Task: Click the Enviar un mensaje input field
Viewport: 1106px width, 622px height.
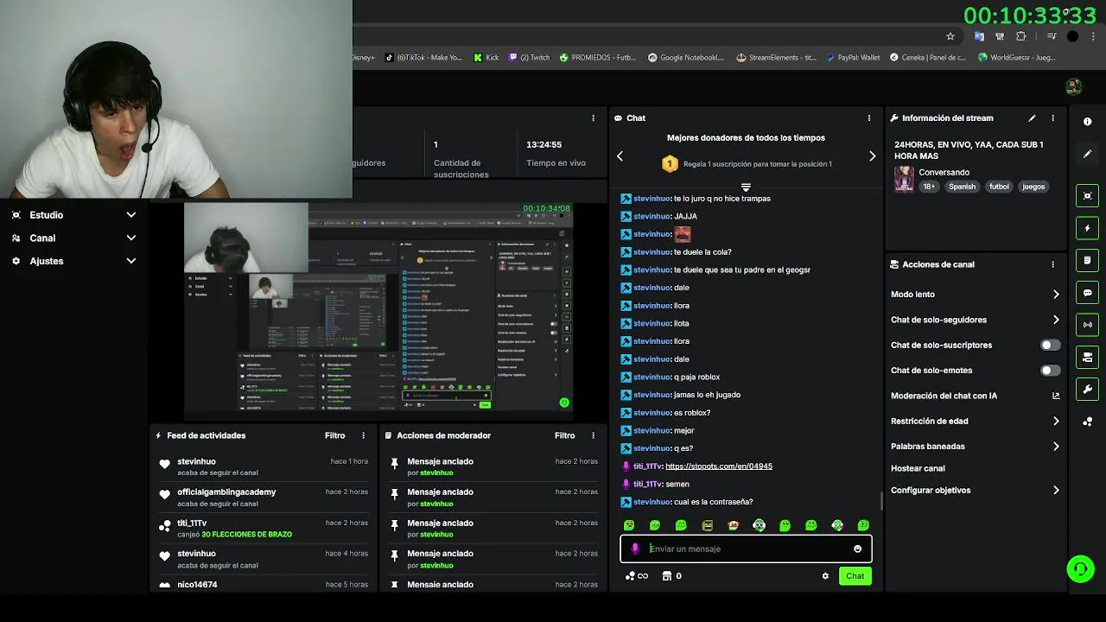Action: click(x=746, y=549)
